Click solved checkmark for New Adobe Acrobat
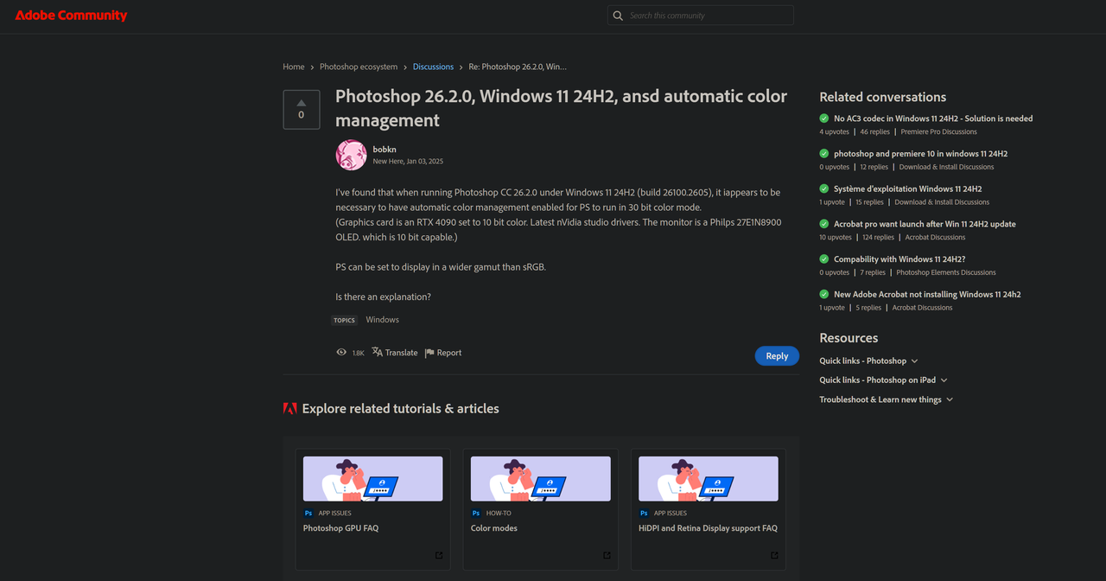The image size is (1106, 581). tap(824, 294)
